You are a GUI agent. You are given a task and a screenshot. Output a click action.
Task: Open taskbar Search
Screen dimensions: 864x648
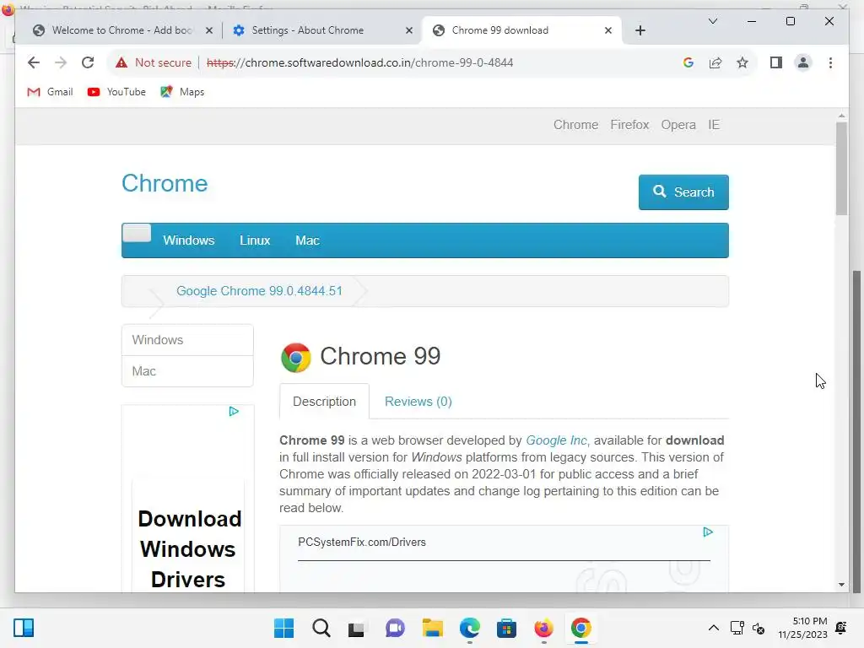[321, 628]
